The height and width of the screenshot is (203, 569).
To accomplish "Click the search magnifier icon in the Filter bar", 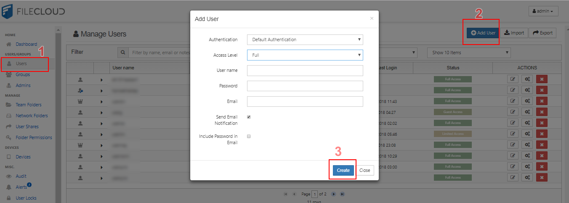I will click(123, 53).
